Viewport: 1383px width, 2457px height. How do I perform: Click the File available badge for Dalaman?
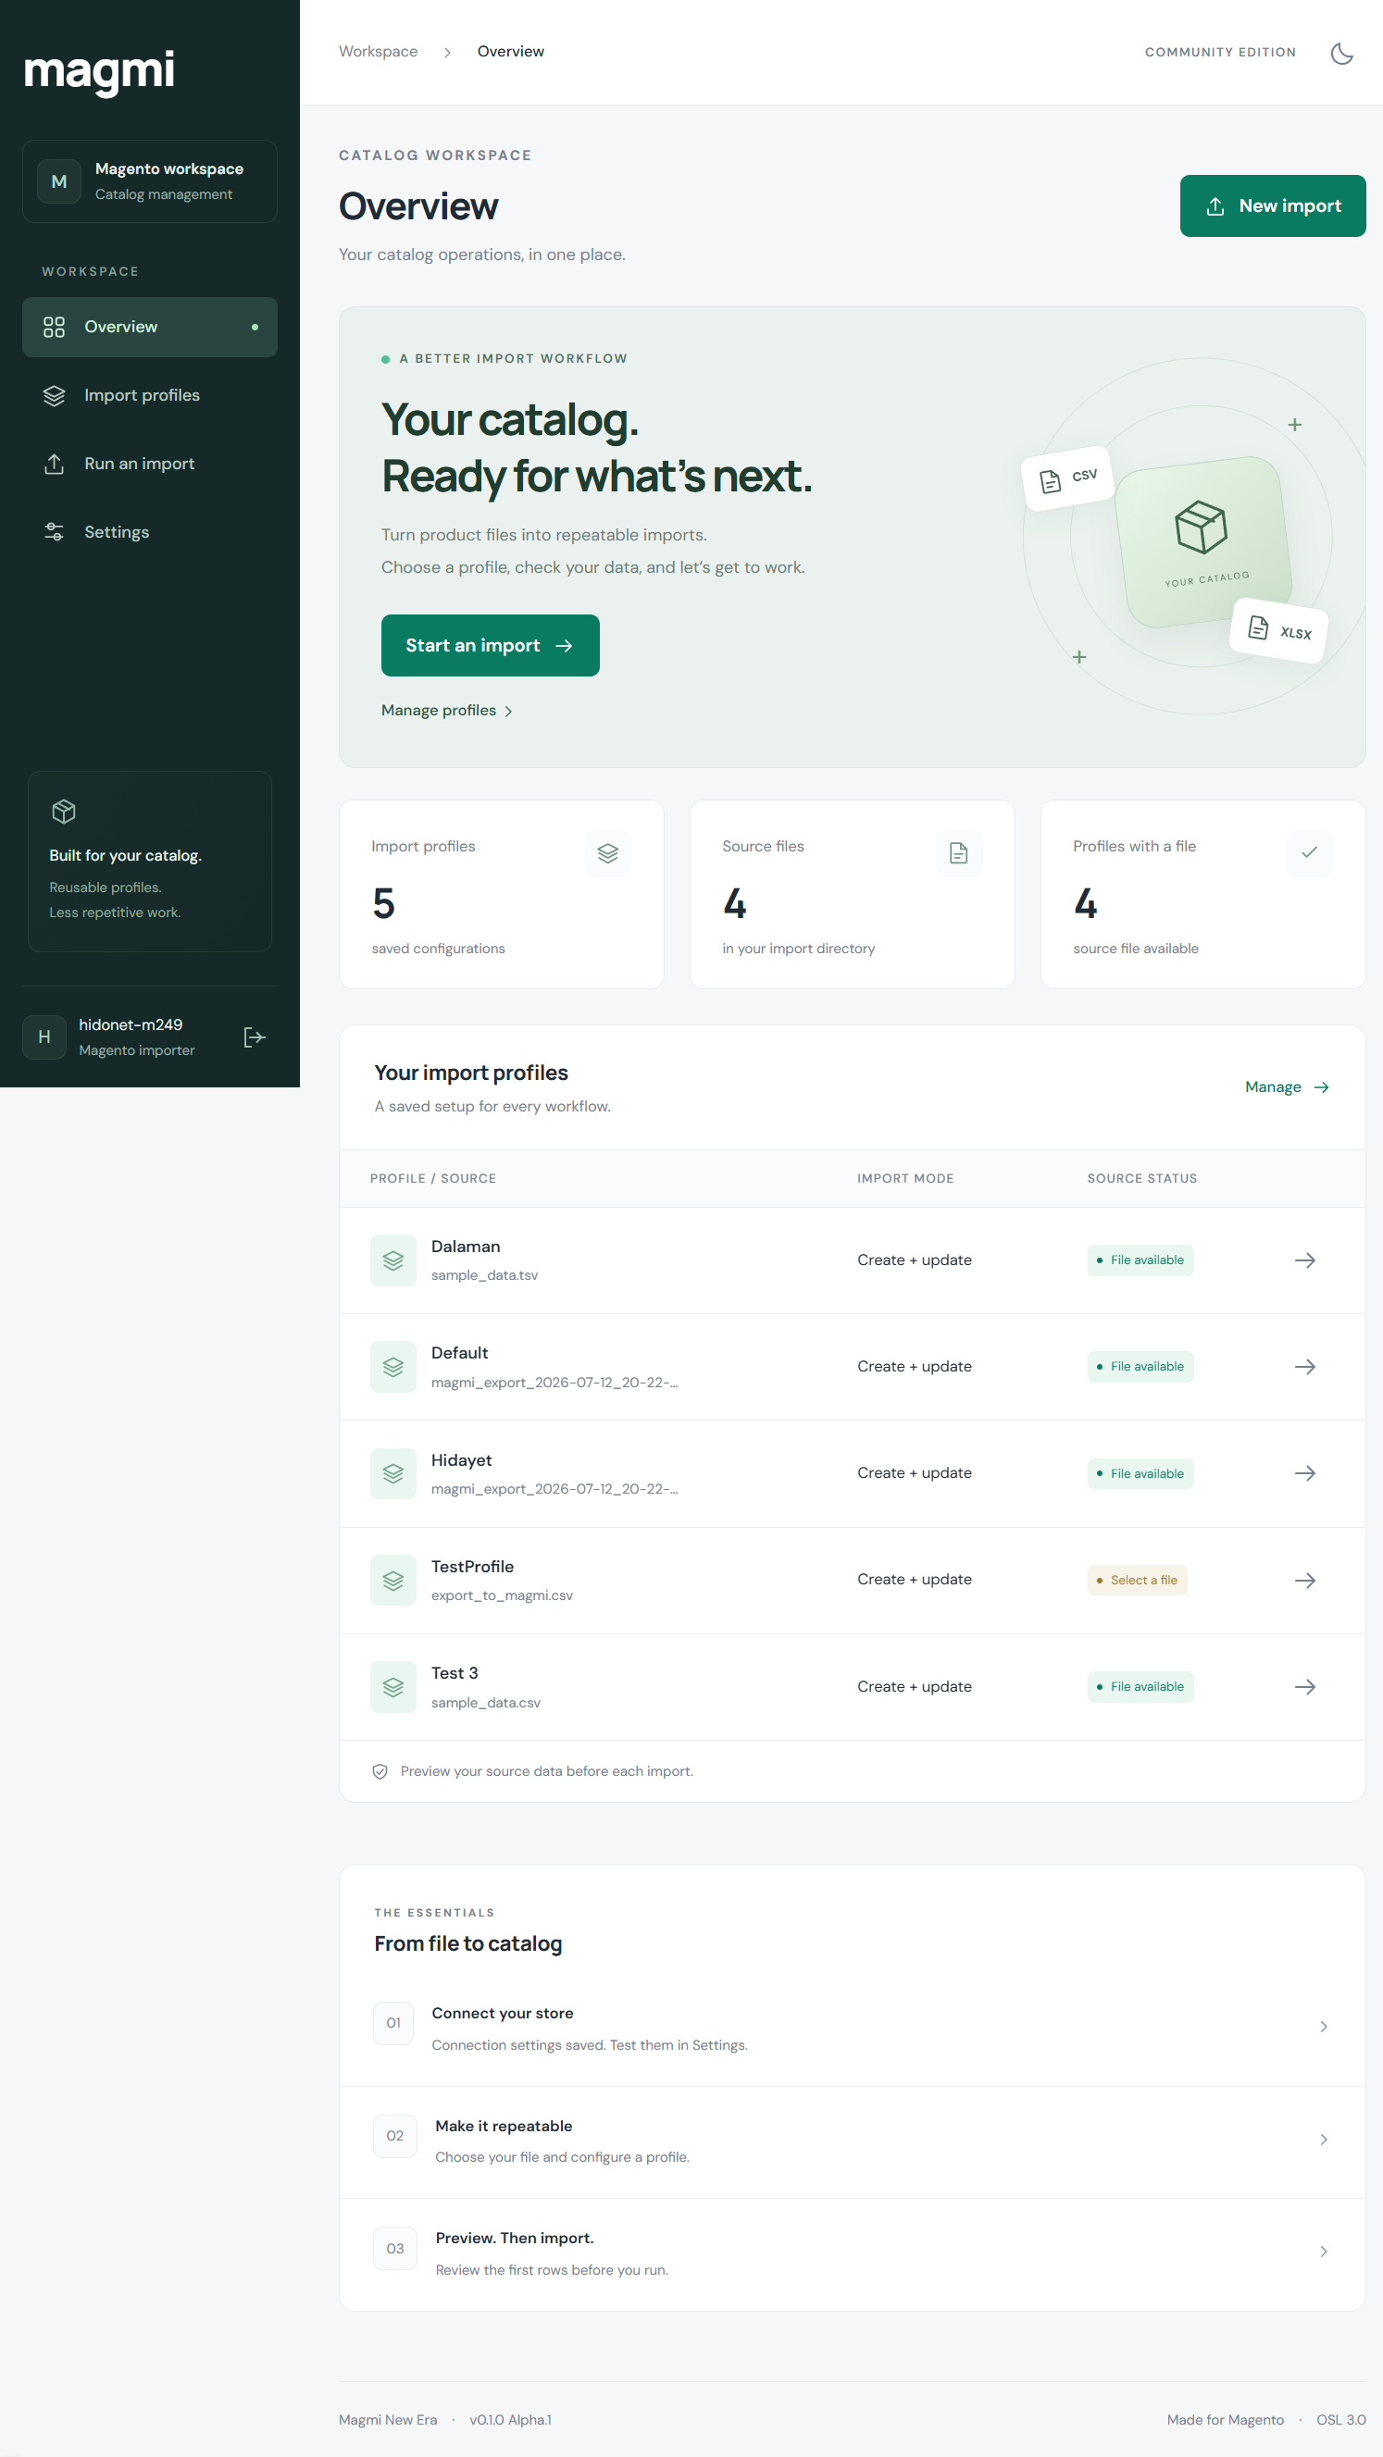pyautogui.click(x=1140, y=1260)
